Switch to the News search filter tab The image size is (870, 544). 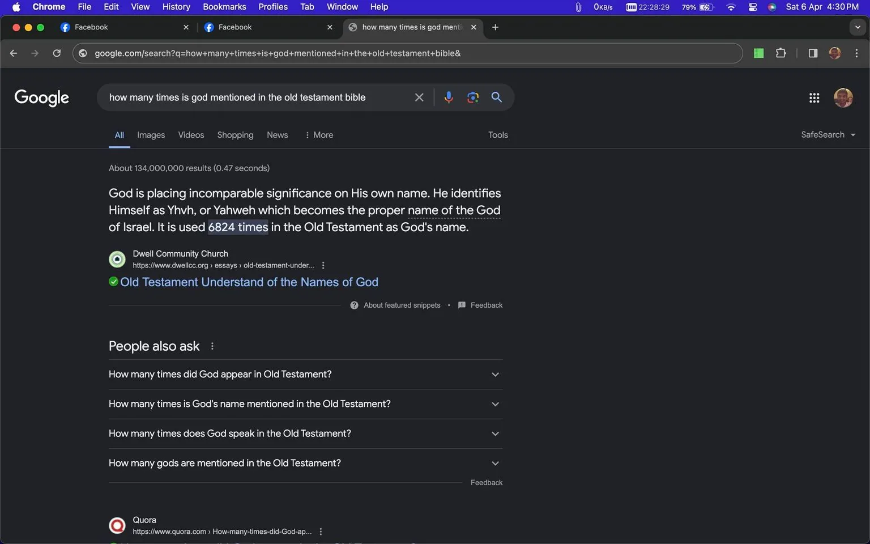pos(277,135)
